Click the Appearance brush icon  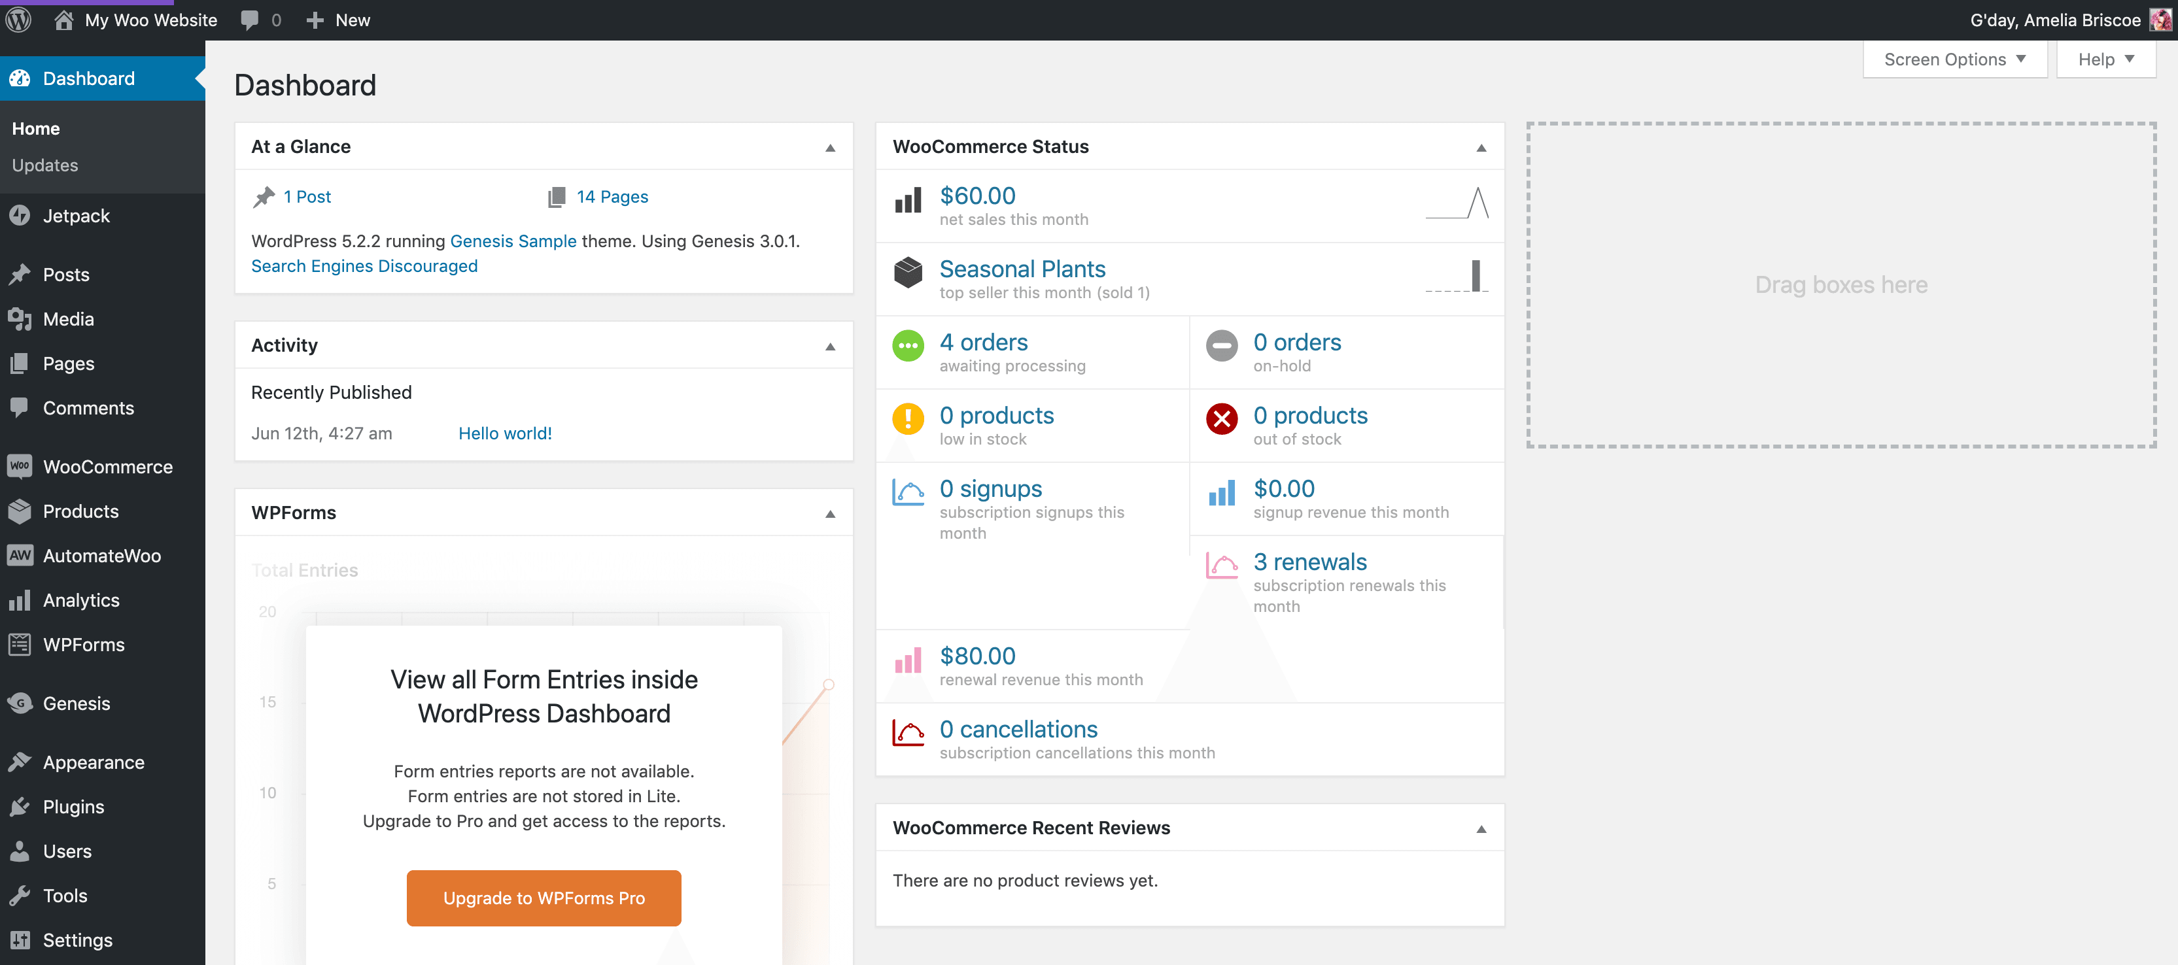[21, 762]
